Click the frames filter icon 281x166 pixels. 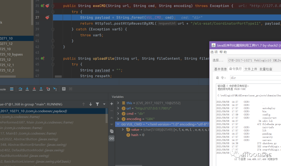click(97, 104)
